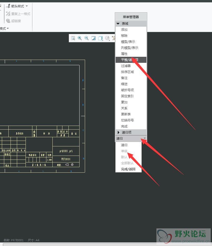The width and height of the screenshot is (212, 246).
Task: Click the 完成/返回 button
Action: pyautogui.click(x=128, y=169)
